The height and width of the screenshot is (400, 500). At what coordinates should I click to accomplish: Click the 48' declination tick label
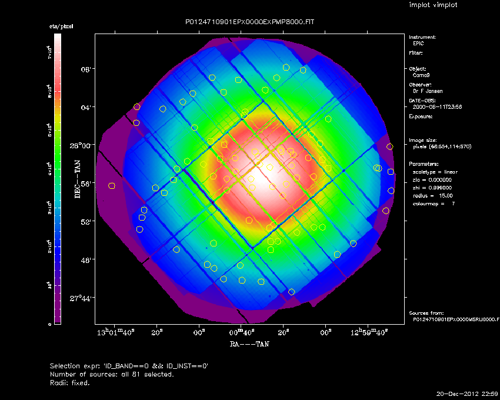[x=86, y=259]
